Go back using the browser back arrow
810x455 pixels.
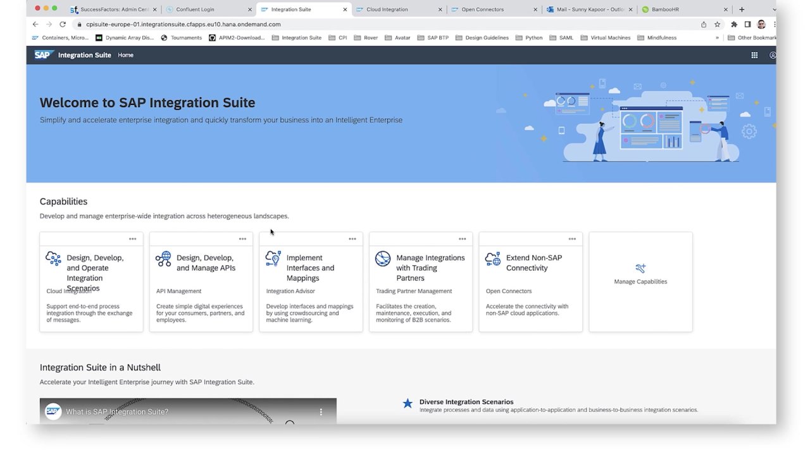(35, 24)
